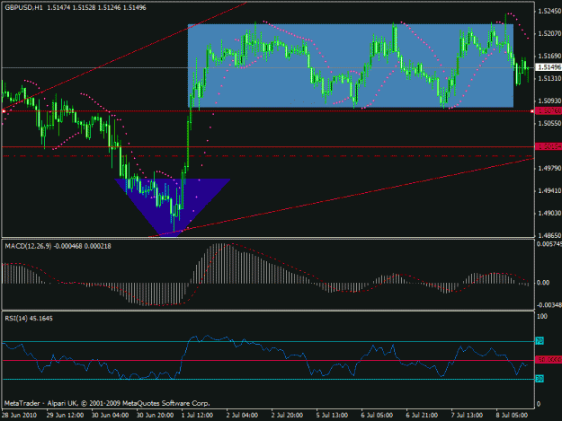Click the RSI 30 level tag
Screen dimensions: 562x421
coord(540,379)
